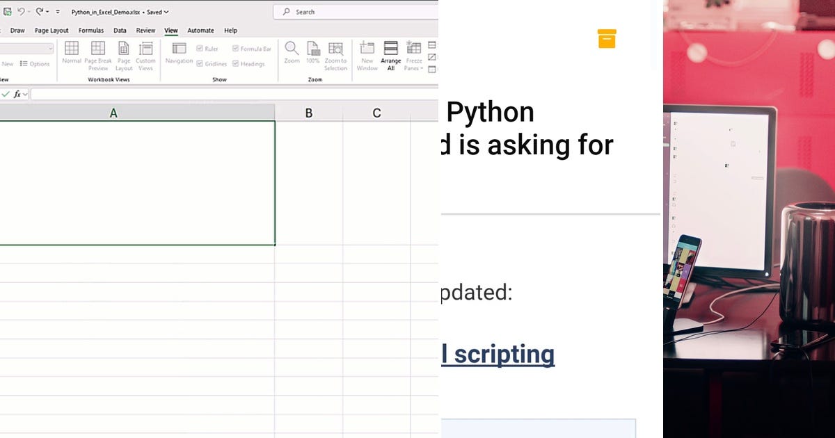The width and height of the screenshot is (835, 438).
Task: Toggle the Gridlines checkbox
Action: tap(200, 63)
